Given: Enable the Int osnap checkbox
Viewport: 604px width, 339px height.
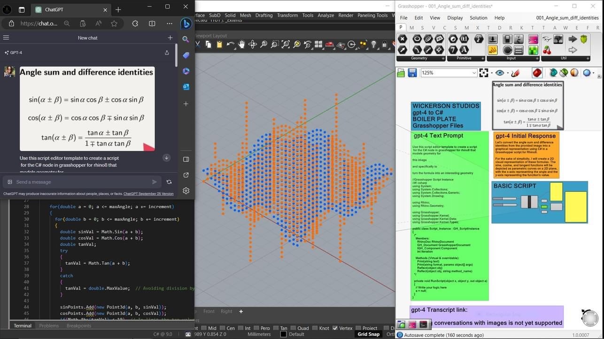Looking at the screenshot, I should coord(241,328).
